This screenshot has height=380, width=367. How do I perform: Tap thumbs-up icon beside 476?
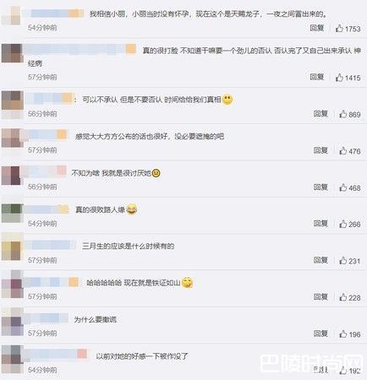pos(343,151)
